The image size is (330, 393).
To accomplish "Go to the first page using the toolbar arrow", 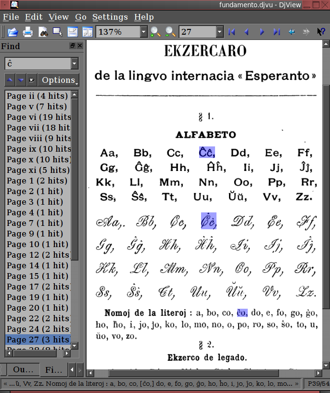I will coord(232,32).
